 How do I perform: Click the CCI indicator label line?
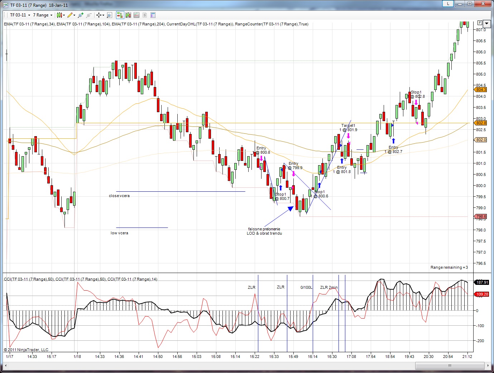click(81, 279)
